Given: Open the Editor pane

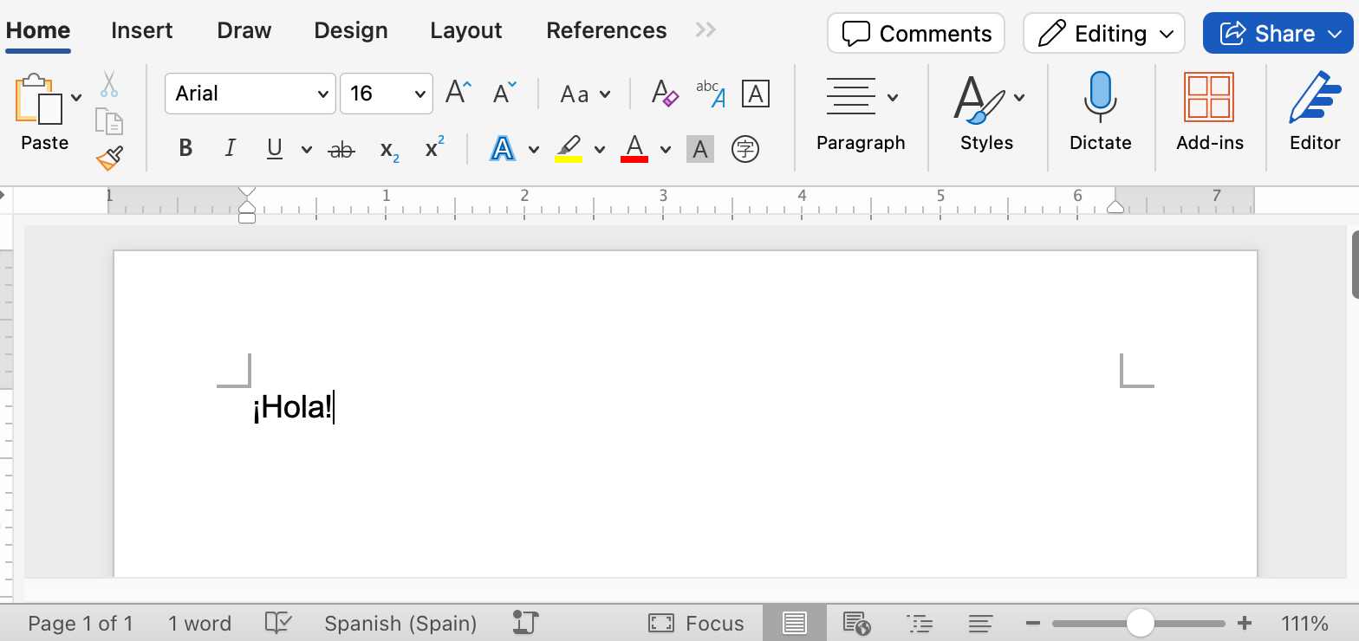Looking at the screenshot, I should click(1315, 97).
